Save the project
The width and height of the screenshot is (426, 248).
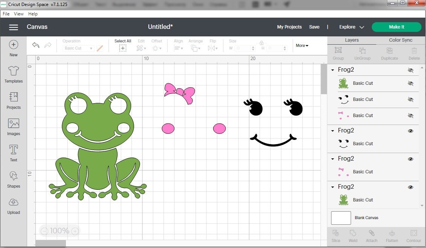[315, 27]
